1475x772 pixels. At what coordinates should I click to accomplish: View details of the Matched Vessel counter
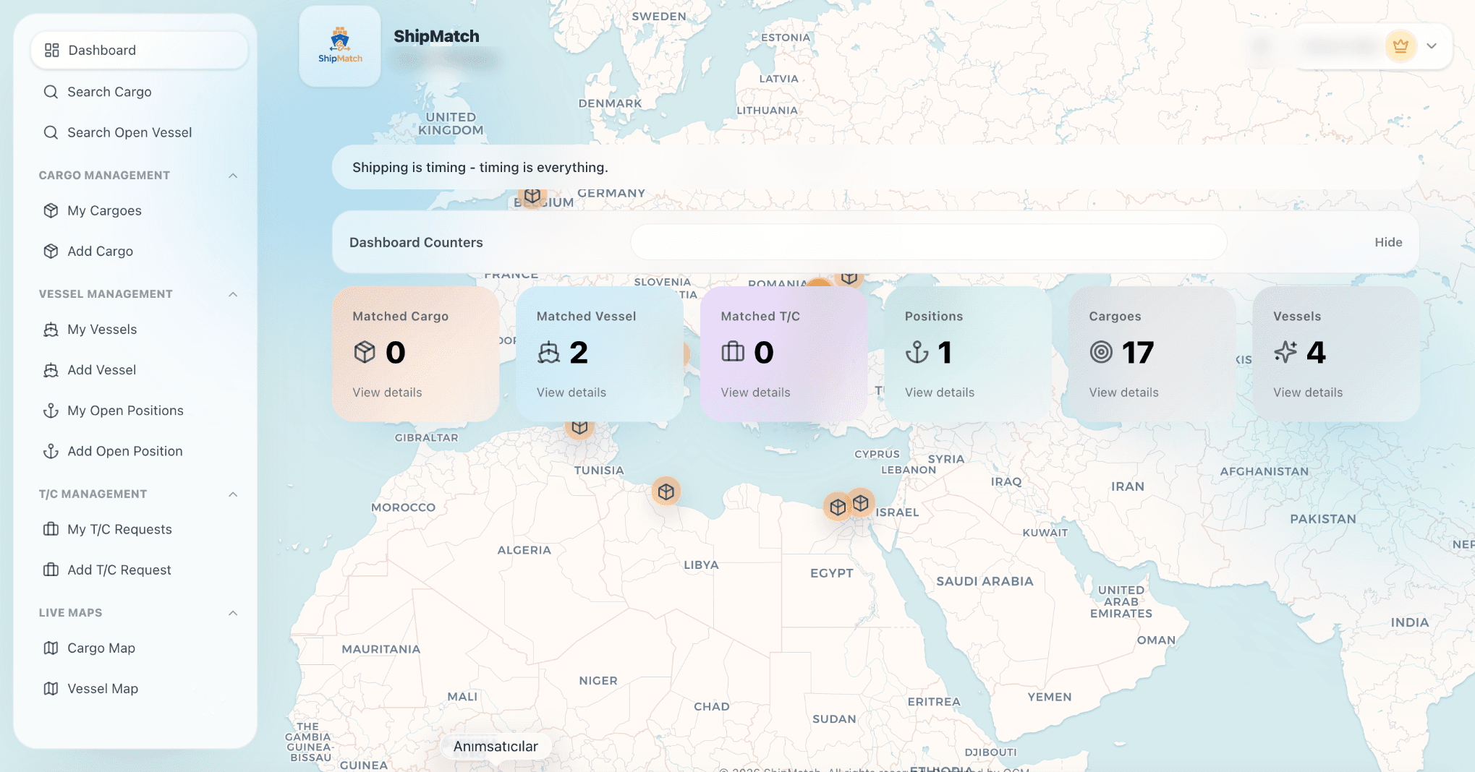pos(571,392)
